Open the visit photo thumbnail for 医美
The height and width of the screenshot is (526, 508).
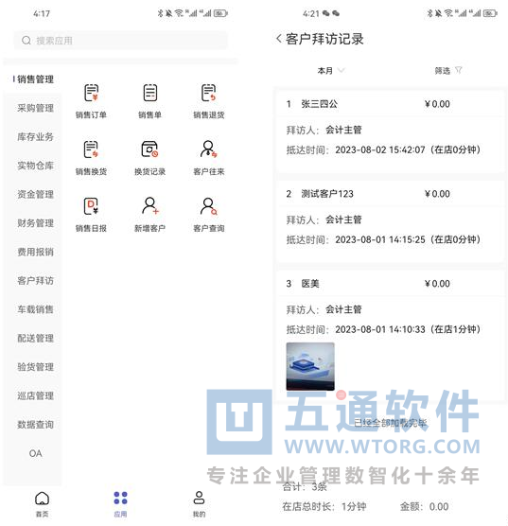[310, 366]
